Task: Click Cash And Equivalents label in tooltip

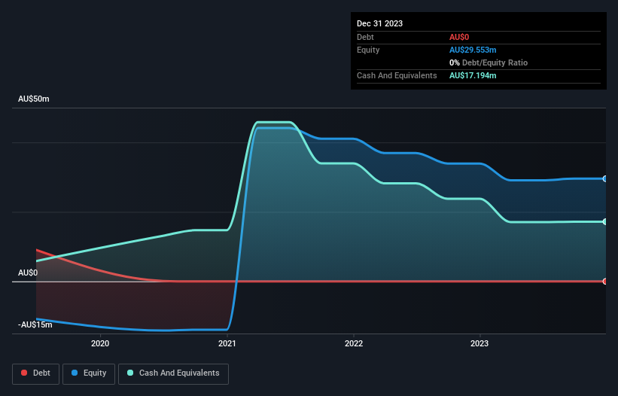Action: coord(397,75)
